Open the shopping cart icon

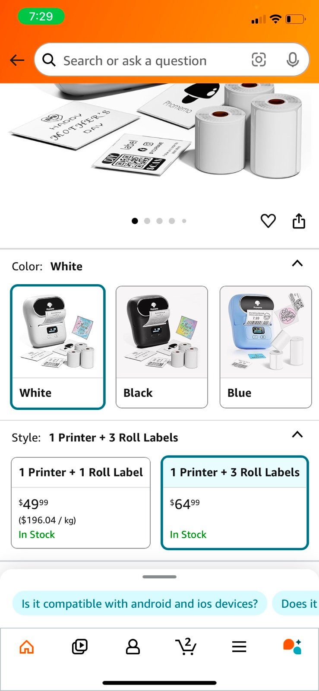coord(186,647)
